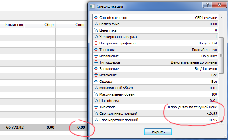Click the Спецификация title bar text

click(x=110, y=6)
